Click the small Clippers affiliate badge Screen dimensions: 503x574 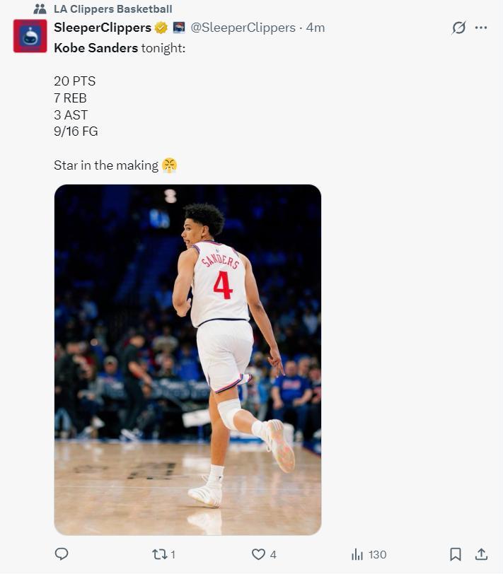tap(179, 28)
